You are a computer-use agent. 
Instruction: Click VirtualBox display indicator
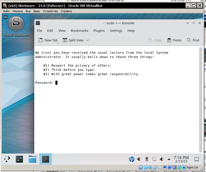pos(165,167)
